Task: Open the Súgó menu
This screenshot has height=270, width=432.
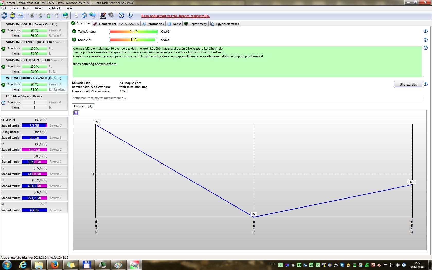Action: coord(69,8)
